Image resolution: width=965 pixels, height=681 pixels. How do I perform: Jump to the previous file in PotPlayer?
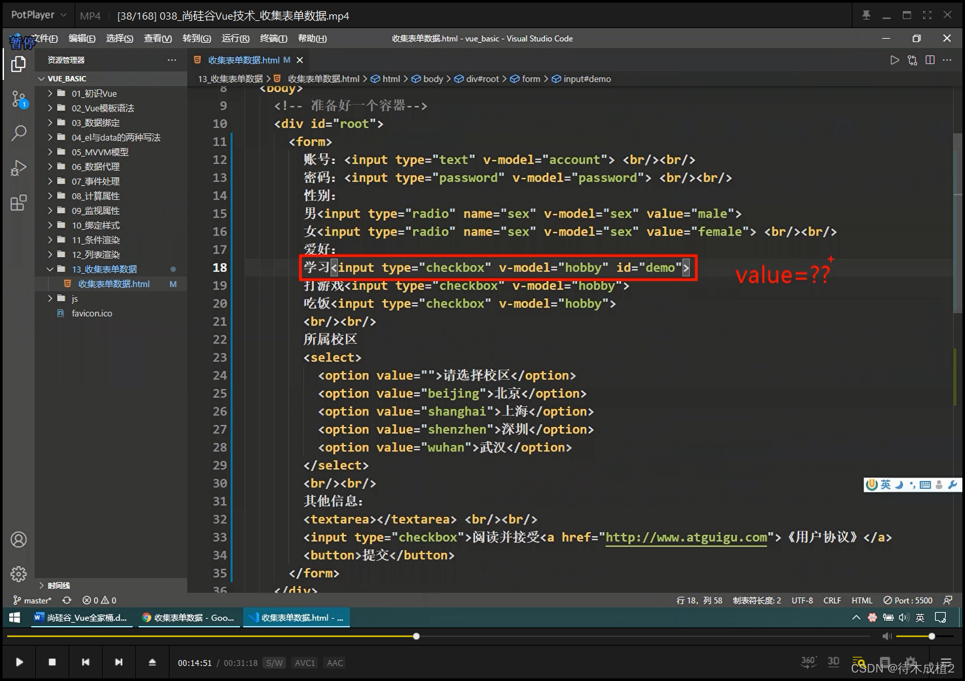coord(86,662)
